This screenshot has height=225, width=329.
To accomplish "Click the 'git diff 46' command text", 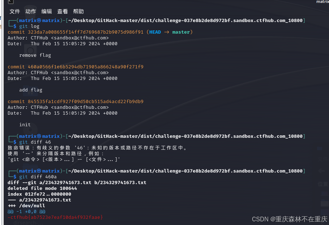I will 35,142.
